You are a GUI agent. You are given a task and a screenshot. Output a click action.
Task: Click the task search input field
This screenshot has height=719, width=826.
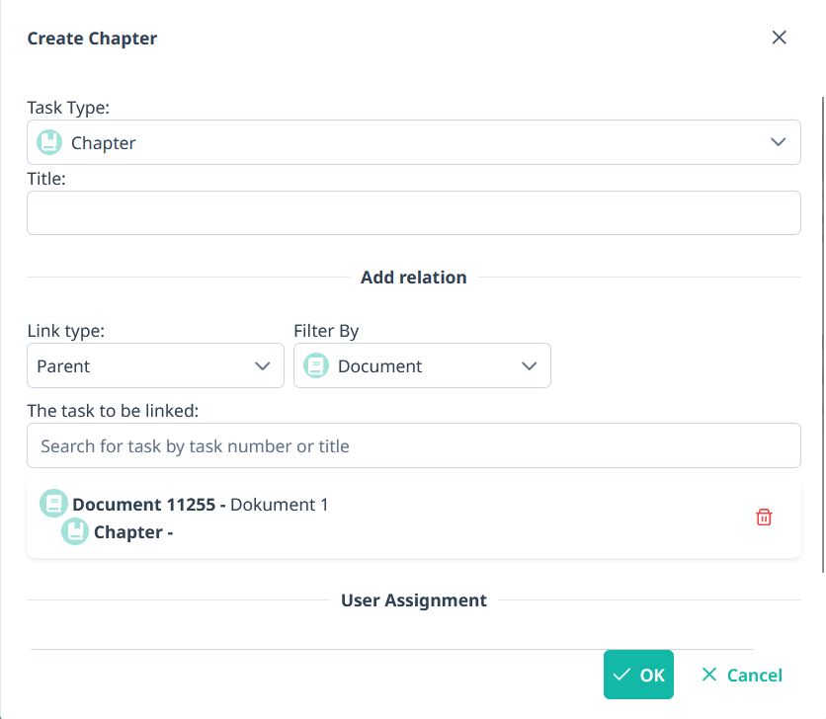413,446
